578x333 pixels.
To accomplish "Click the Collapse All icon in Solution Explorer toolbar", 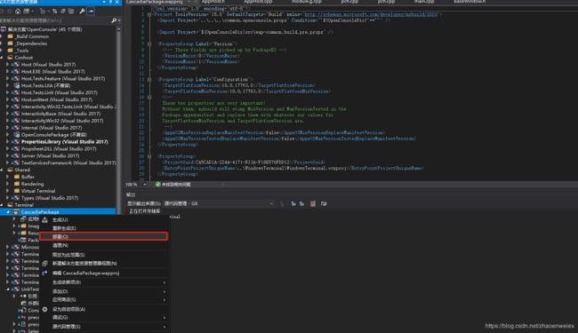I will click(x=63, y=12).
